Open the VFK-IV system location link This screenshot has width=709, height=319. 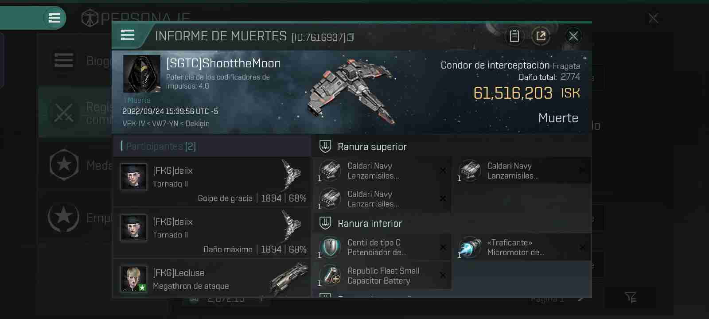(x=133, y=124)
